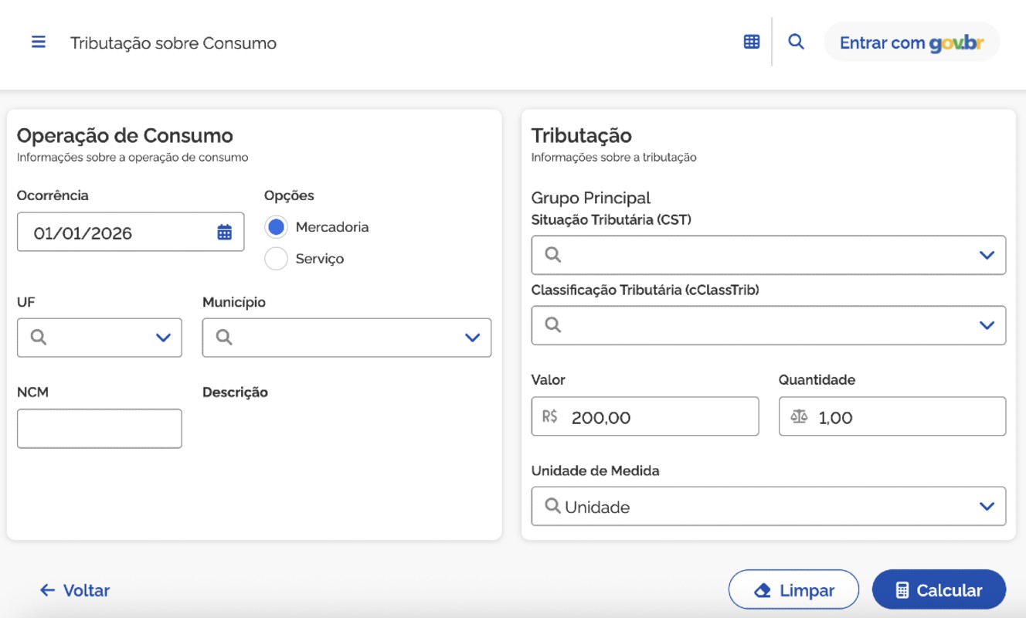
Task: Click the NCM input field
Action: (100, 429)
